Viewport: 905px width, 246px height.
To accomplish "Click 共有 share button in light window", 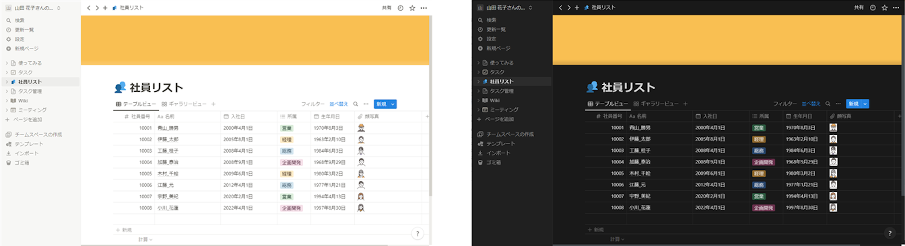I will pyautogui.click(x=386, y=8).
